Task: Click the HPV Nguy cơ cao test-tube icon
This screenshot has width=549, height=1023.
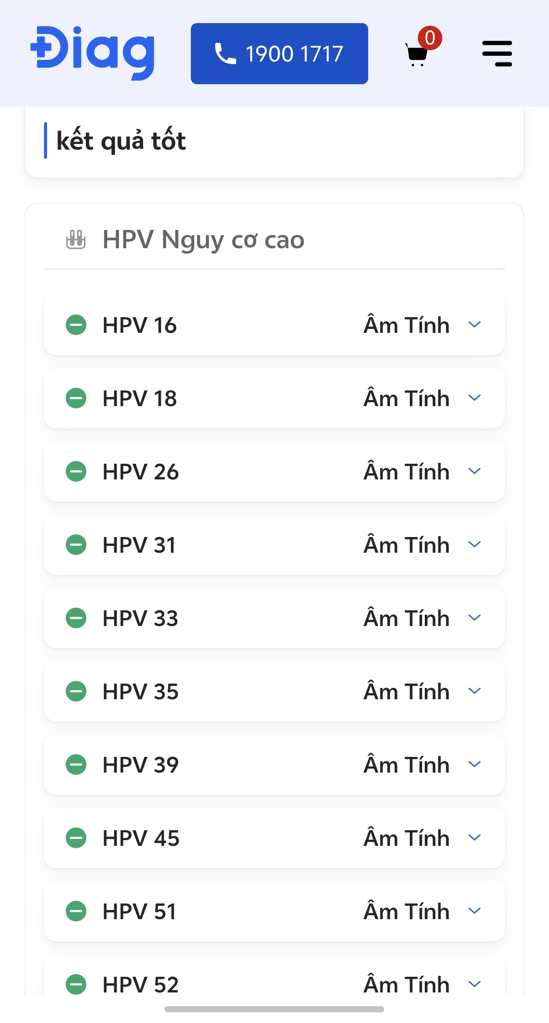Action: pos(76,239)
